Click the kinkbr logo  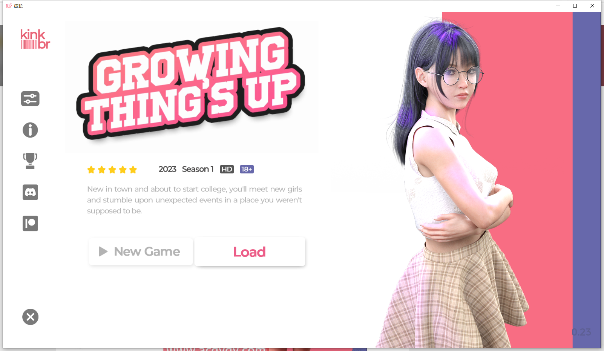click(x=35, y=39)
